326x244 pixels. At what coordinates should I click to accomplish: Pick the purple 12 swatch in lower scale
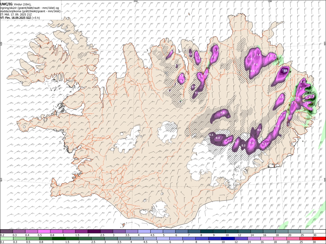tap(241, 239)
